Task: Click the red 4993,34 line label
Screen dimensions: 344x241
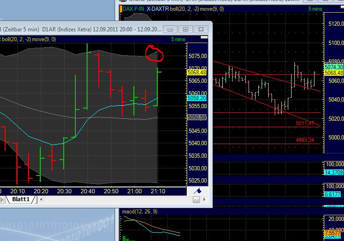Action: pos(305,140)
